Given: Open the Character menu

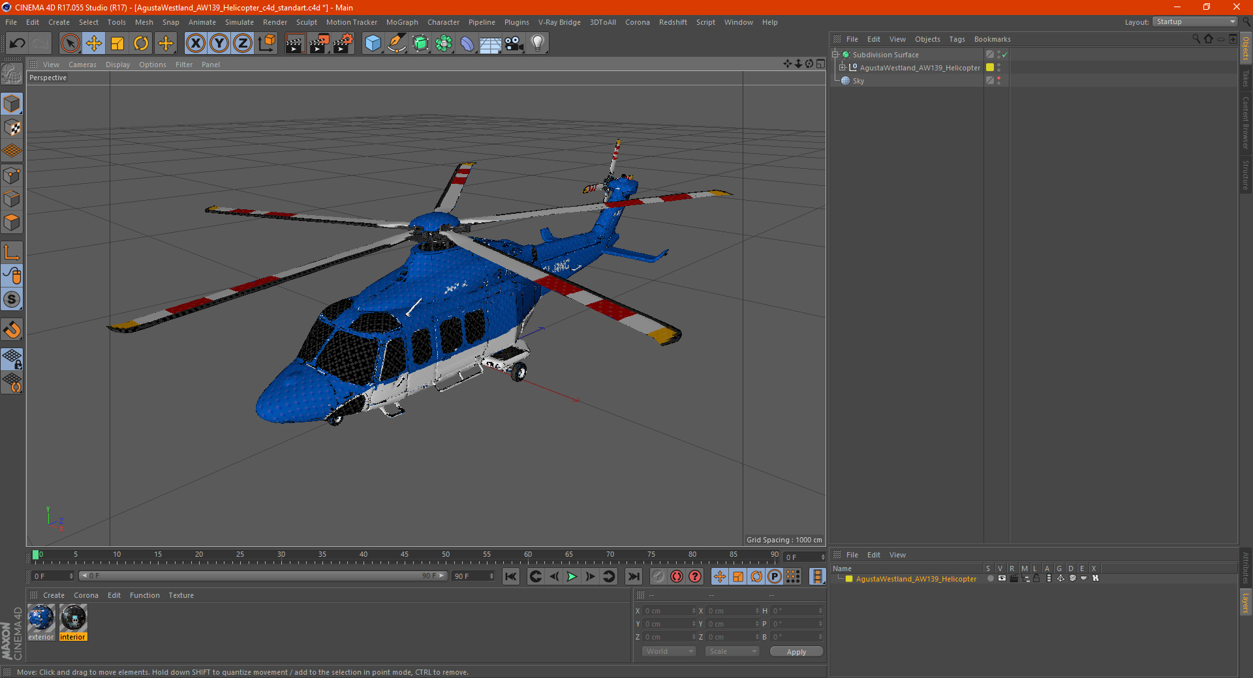Looking at the screenshot, I should (443, 22).
